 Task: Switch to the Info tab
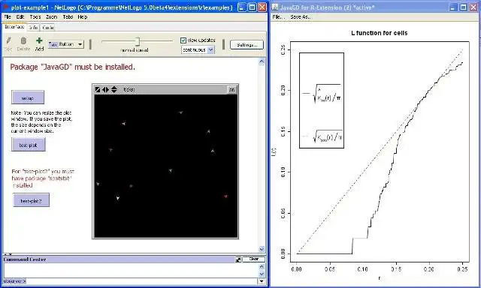(x=33, y=28)
